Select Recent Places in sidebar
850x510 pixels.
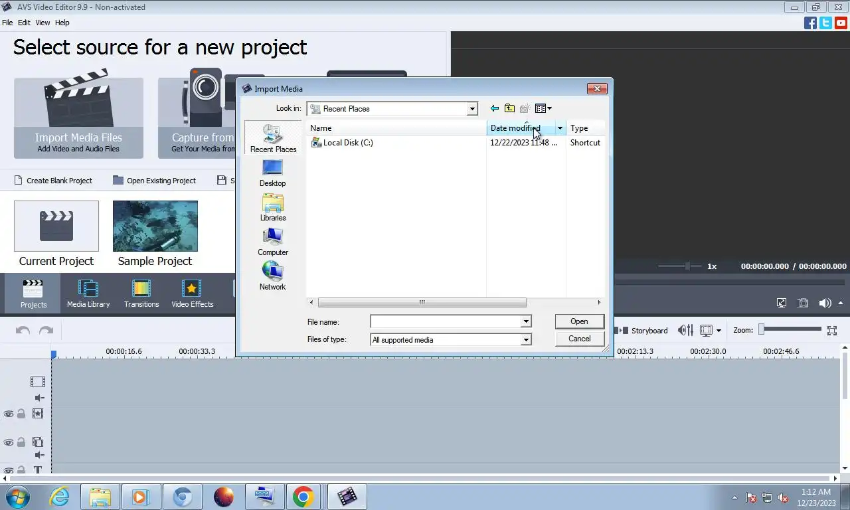click(x=273, y=138)
